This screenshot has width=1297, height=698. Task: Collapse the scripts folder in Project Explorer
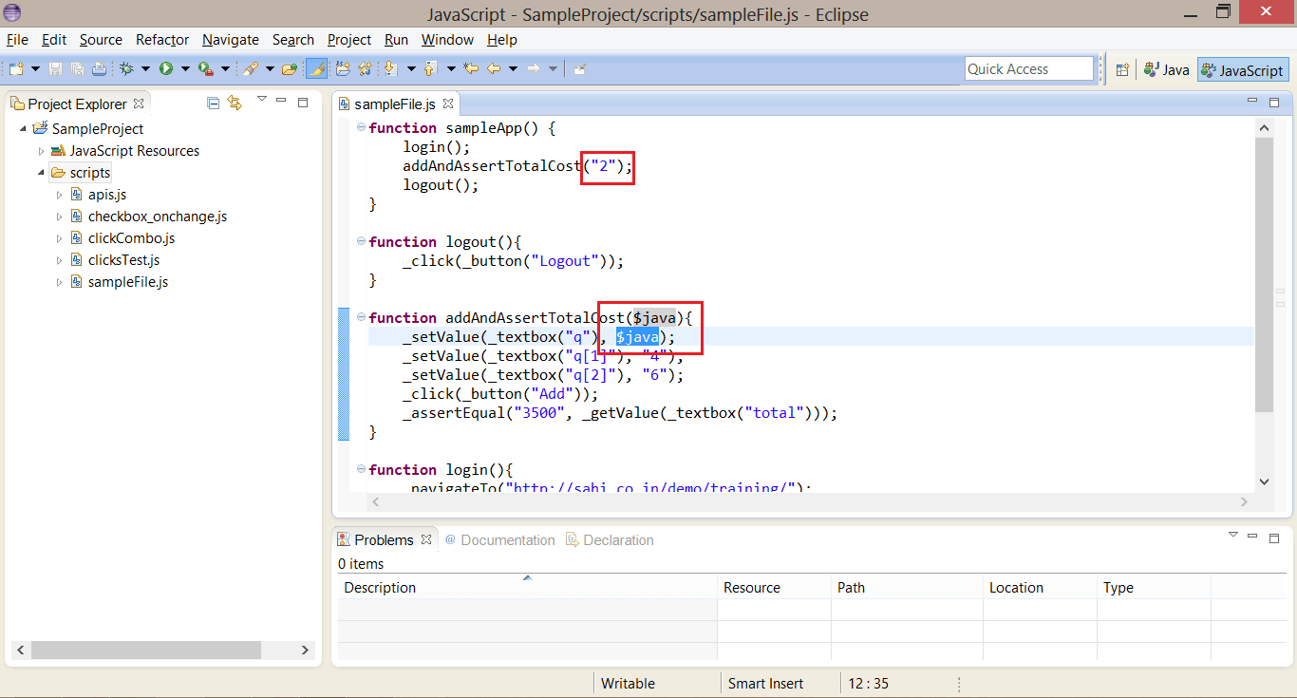click(40, 172)
